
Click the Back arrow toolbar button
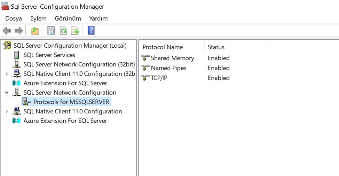[7, 31]
